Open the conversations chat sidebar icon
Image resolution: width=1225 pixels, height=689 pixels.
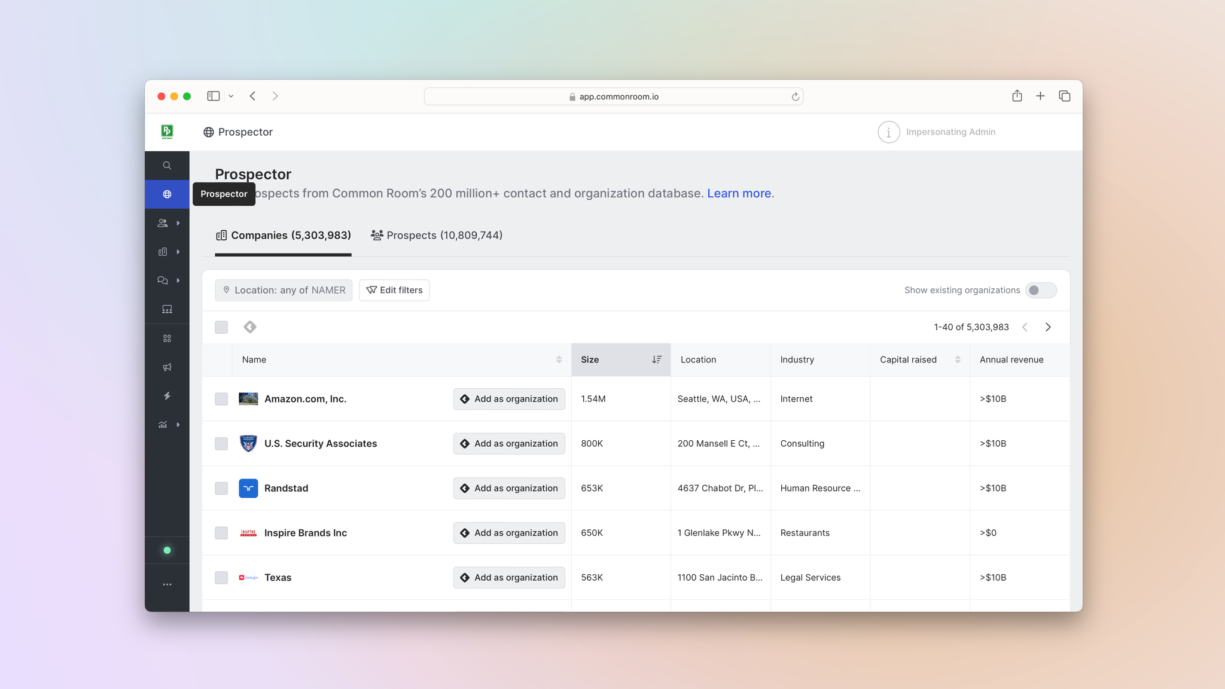[x=162, y=281]
